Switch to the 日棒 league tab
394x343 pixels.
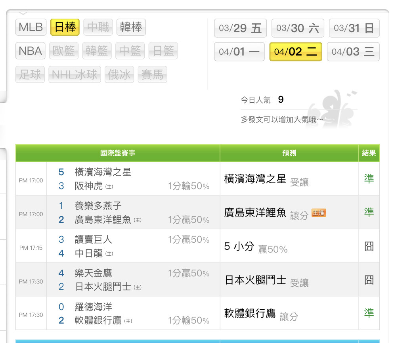coord(65,27)
